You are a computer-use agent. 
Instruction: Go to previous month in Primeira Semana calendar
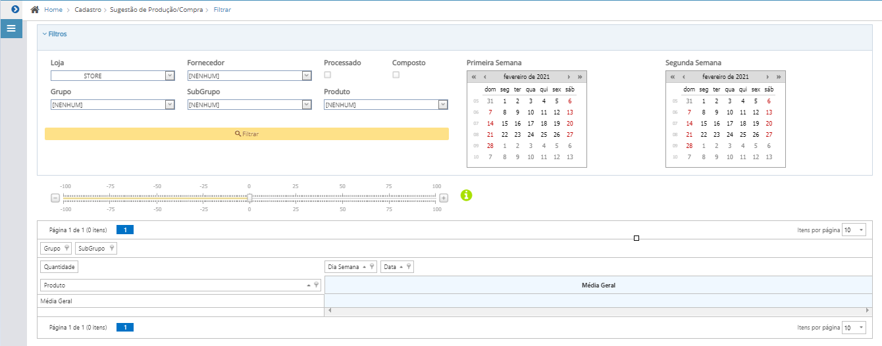click(484, 77)
